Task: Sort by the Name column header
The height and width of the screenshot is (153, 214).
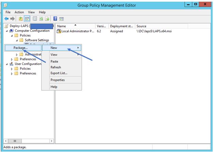Action: (76, 26)
